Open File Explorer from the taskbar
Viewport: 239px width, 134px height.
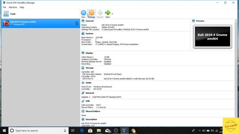(99, 131)
